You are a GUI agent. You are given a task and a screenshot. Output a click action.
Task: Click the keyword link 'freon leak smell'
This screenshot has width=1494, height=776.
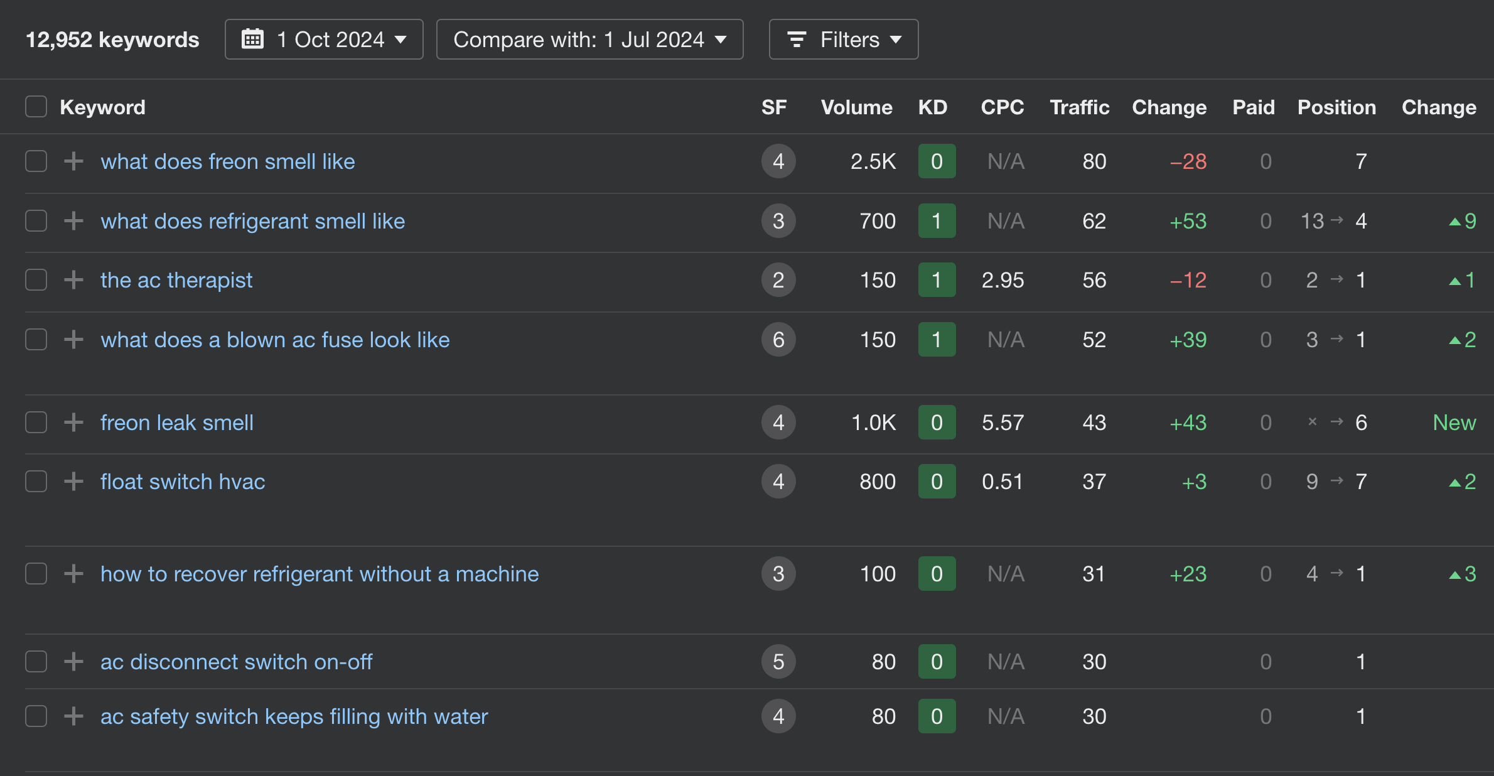pos(176,423)
